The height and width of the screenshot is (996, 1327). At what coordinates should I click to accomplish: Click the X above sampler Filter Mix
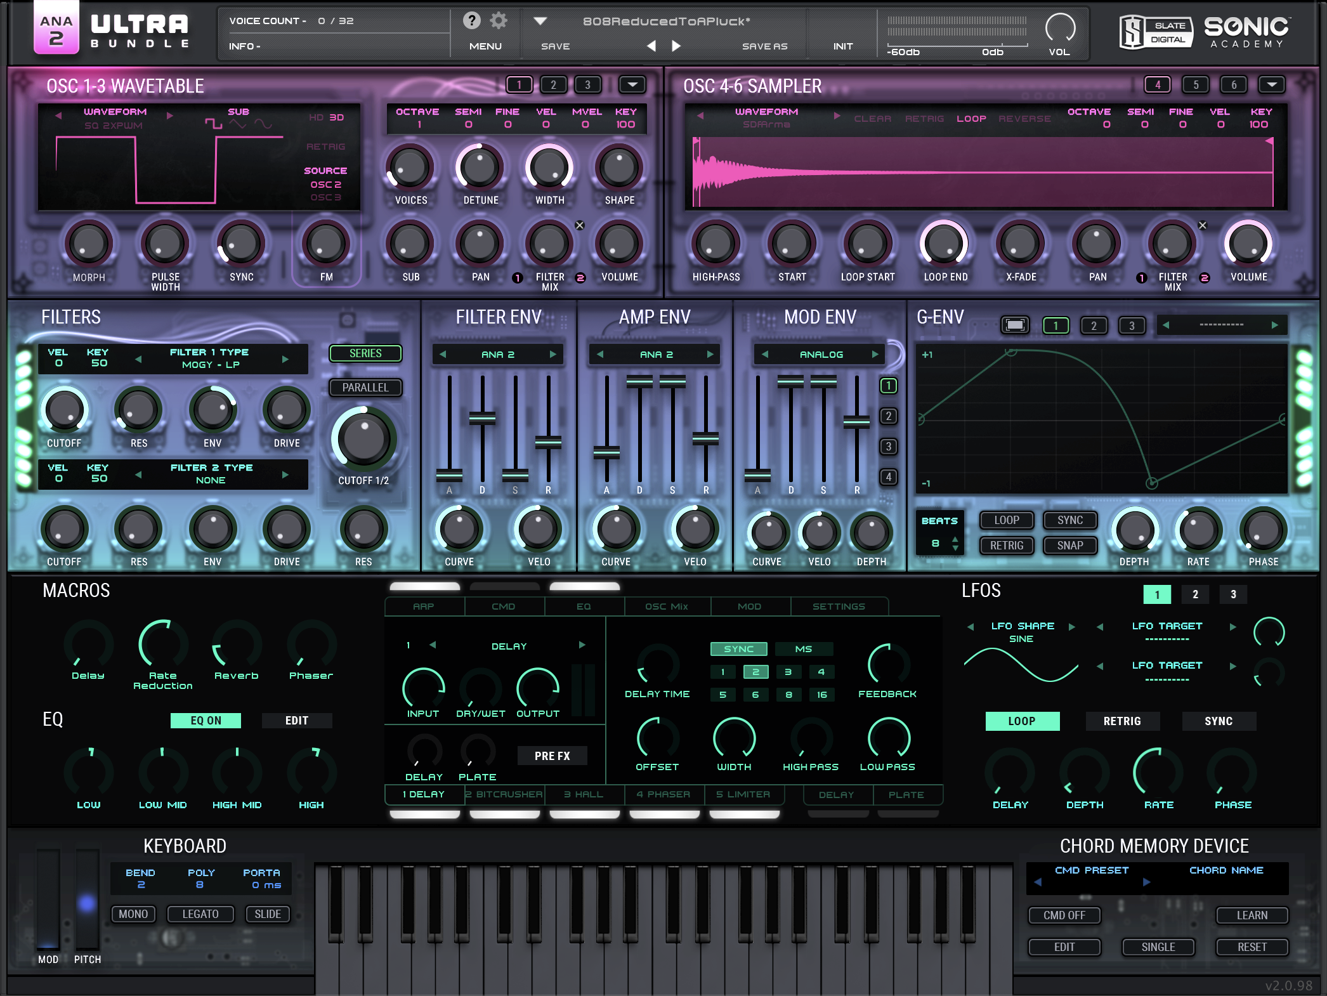click(1202, 225)
